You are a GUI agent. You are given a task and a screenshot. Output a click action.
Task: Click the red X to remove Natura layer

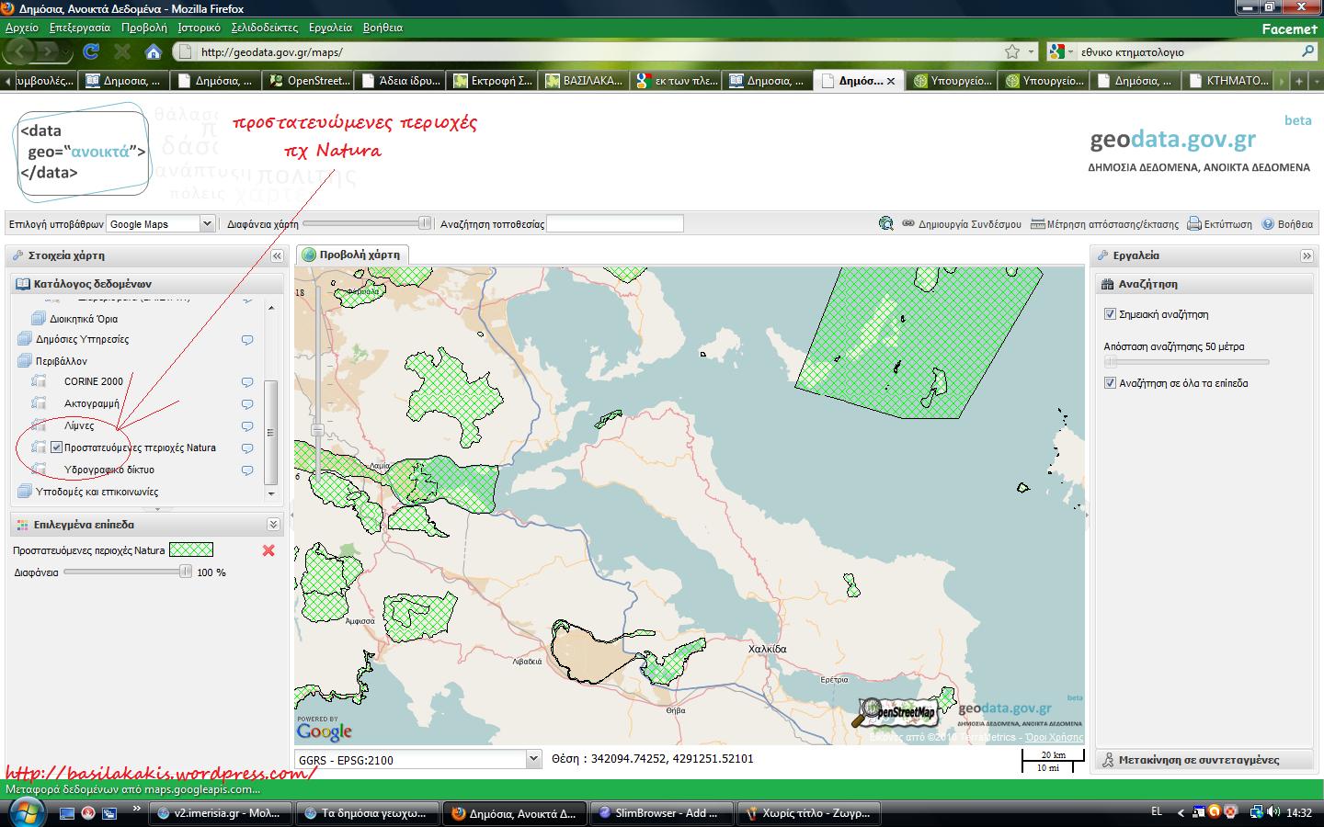click(x=268, y=550)
